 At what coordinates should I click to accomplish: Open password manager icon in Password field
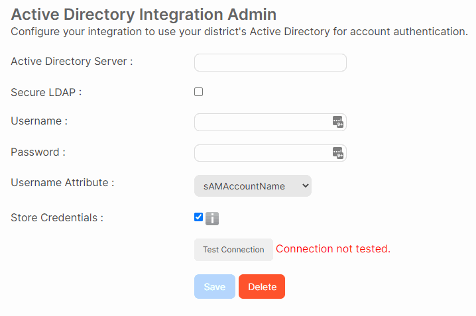coord(338,153)
